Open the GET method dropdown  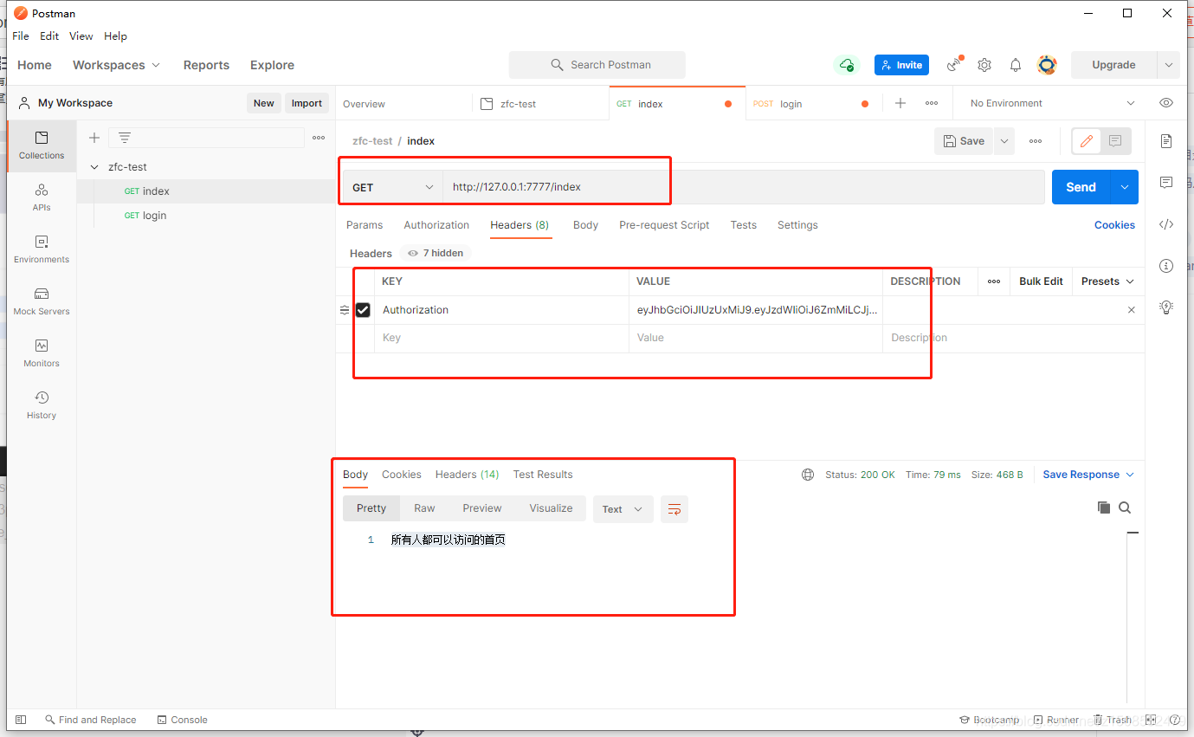pyautogui.click(x=393, y=187)
